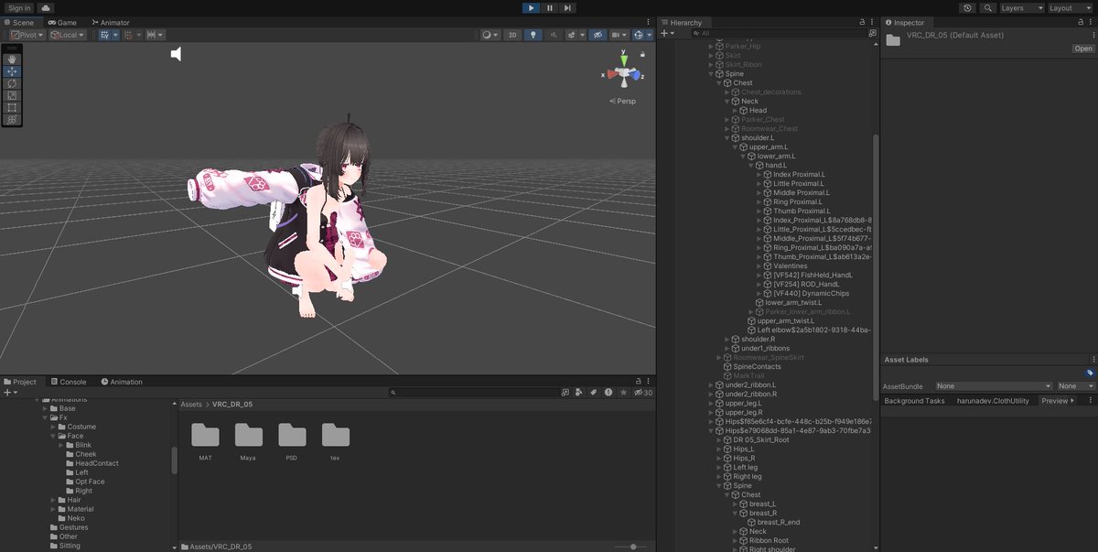Lock the Hierarchy panel
This screenshot has width=1098, height=552.
point(862,22)
